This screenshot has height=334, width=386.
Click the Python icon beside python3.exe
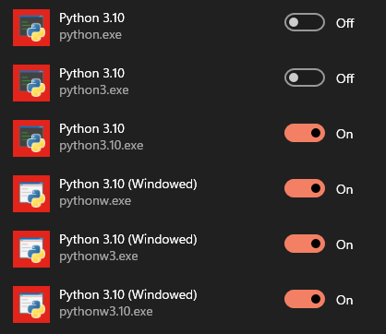[31, 83]
